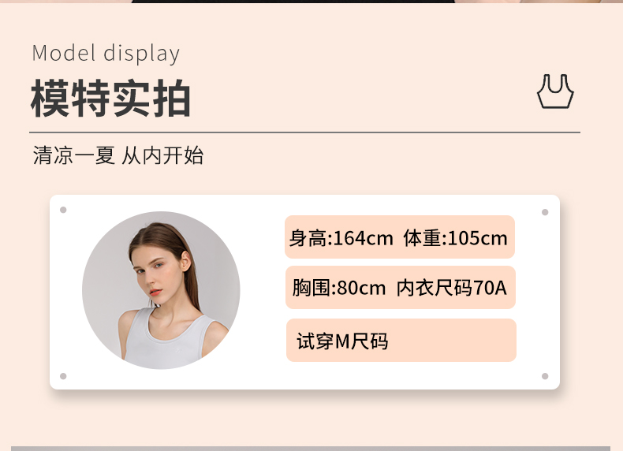
Task: Click the top-right gray rivet dot on card
Action: (x=545, y=212)
